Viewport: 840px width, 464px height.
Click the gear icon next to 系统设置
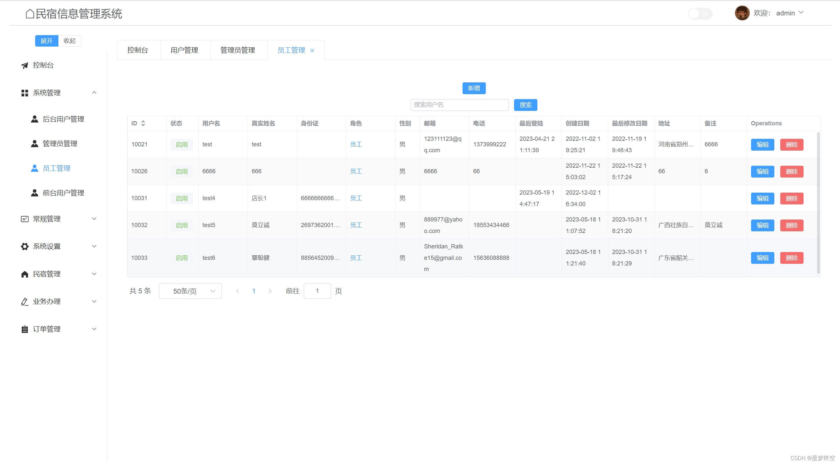pyautogui.click(x=25, y=246)
